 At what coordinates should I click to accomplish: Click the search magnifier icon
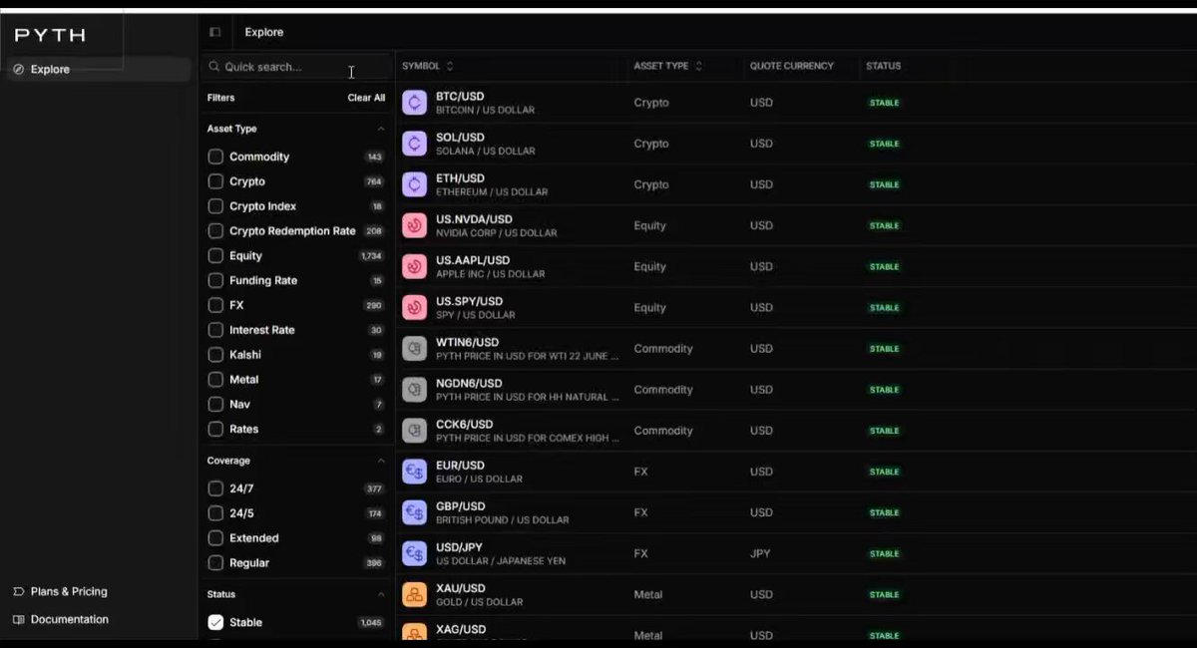(213, 67)
